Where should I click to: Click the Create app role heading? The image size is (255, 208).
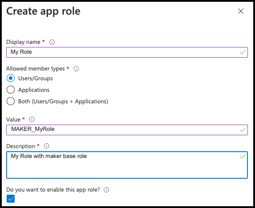[43, 11]
